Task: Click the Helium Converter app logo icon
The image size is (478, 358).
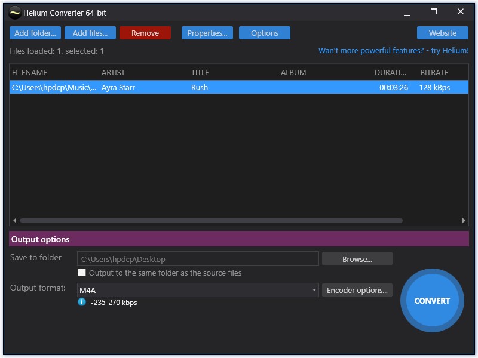Action: click(14, 13)
